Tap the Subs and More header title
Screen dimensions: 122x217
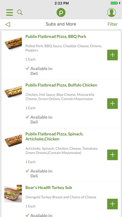pos(61,24)
